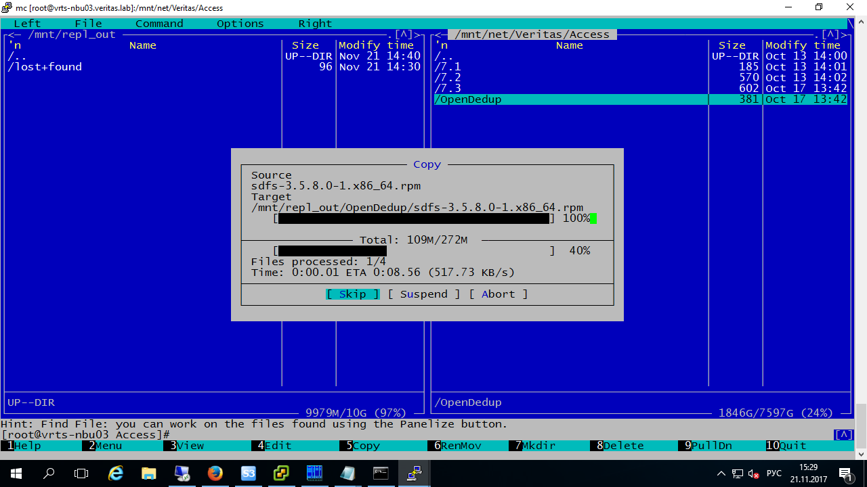Open the VMware vSphere Client icon
The width and height of the screenshot is (867, 487).
(281, 473)
